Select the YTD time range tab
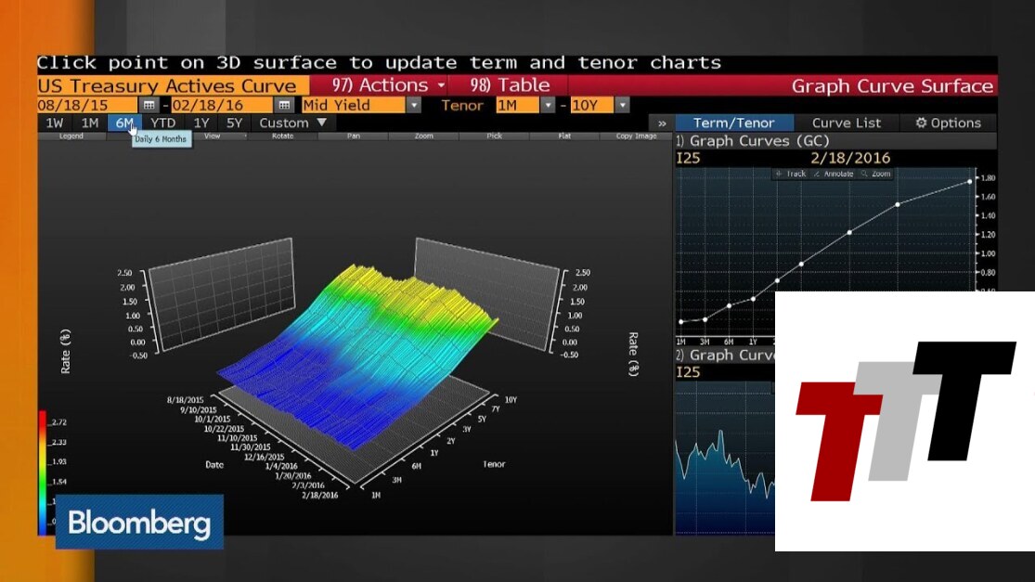The width and height of the screenshot is (1035, 582). tap(163, 123)
